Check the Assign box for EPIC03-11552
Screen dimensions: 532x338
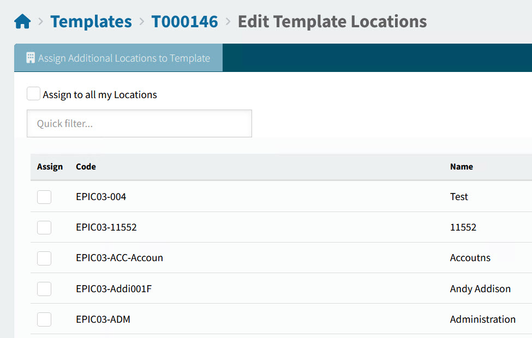(x=44, y=227)
